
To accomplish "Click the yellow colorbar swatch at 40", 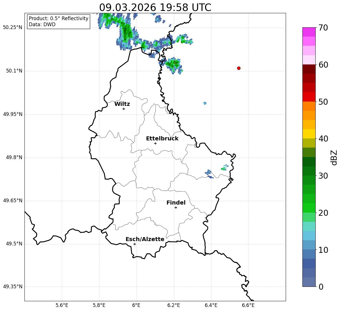I will pos(309,134).
